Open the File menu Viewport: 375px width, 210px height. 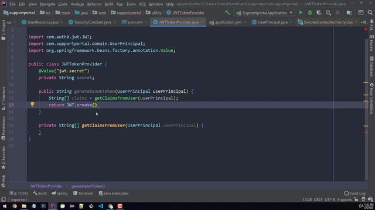(x=12, y=4)
